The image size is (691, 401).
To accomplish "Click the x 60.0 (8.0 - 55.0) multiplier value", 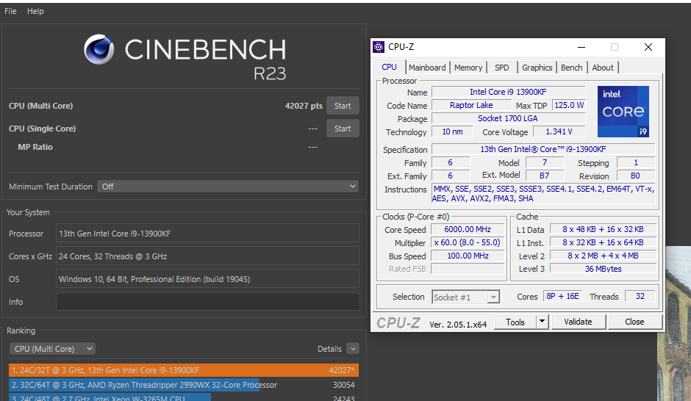I will [468, 242].
